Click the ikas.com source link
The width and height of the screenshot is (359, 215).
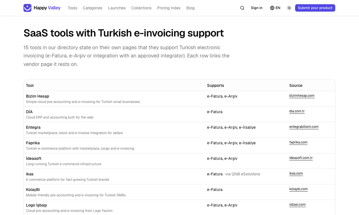tap(296, 173)
